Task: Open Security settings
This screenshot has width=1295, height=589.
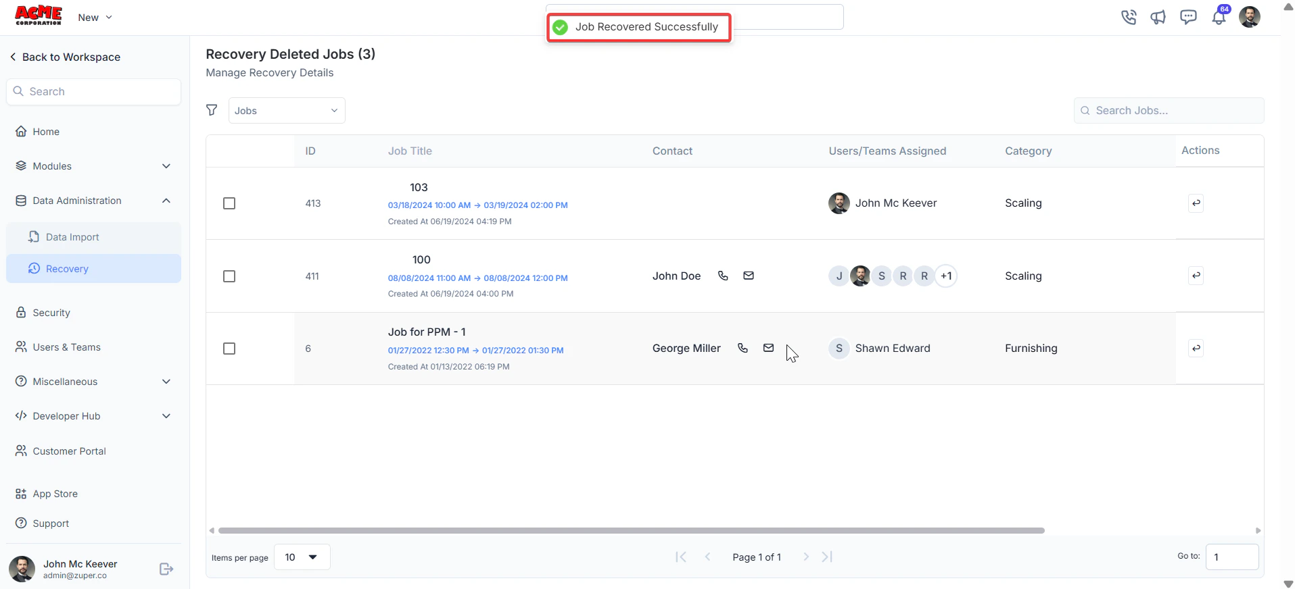Action: point(93,313)
